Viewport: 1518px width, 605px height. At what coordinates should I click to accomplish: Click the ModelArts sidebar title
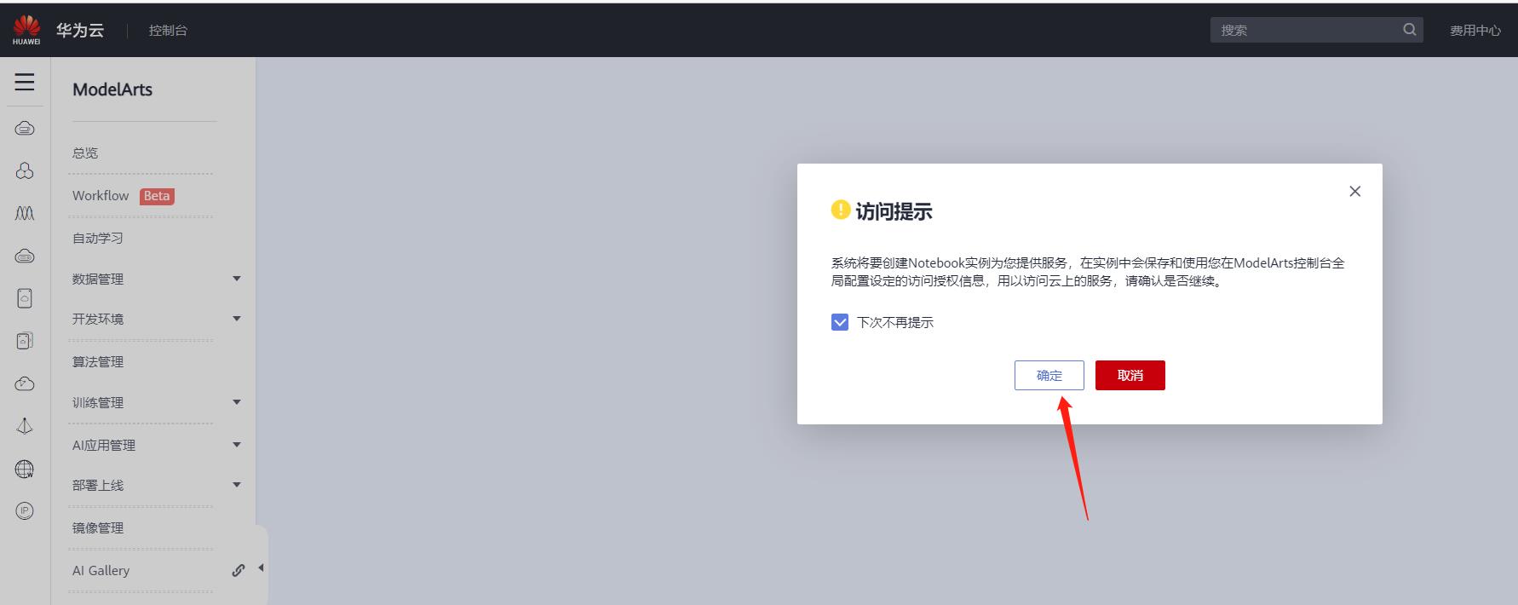[112, 89]
